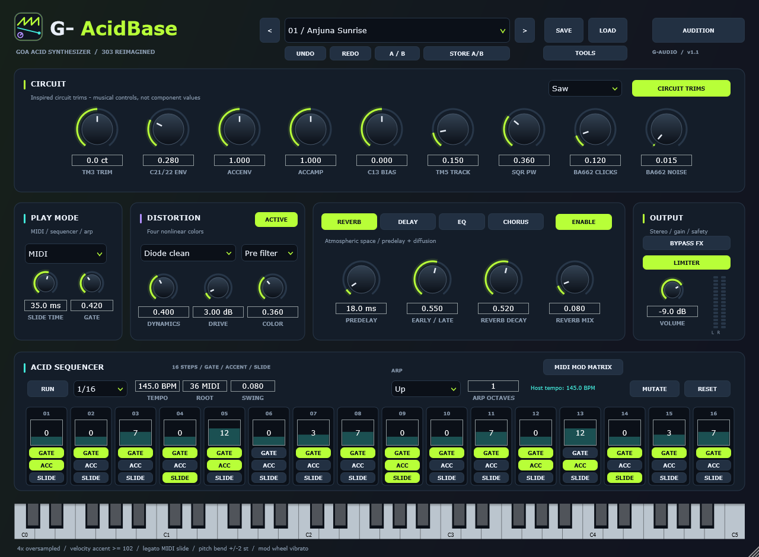759x557 pixels.
Task: Click Mutate in the acid sequencer
Action: tap(655, 389)
